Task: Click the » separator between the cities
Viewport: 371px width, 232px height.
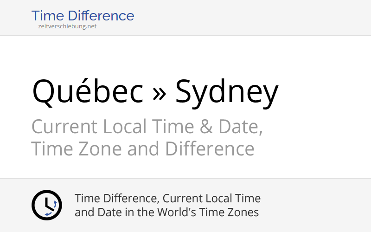Action: point(159,93)
